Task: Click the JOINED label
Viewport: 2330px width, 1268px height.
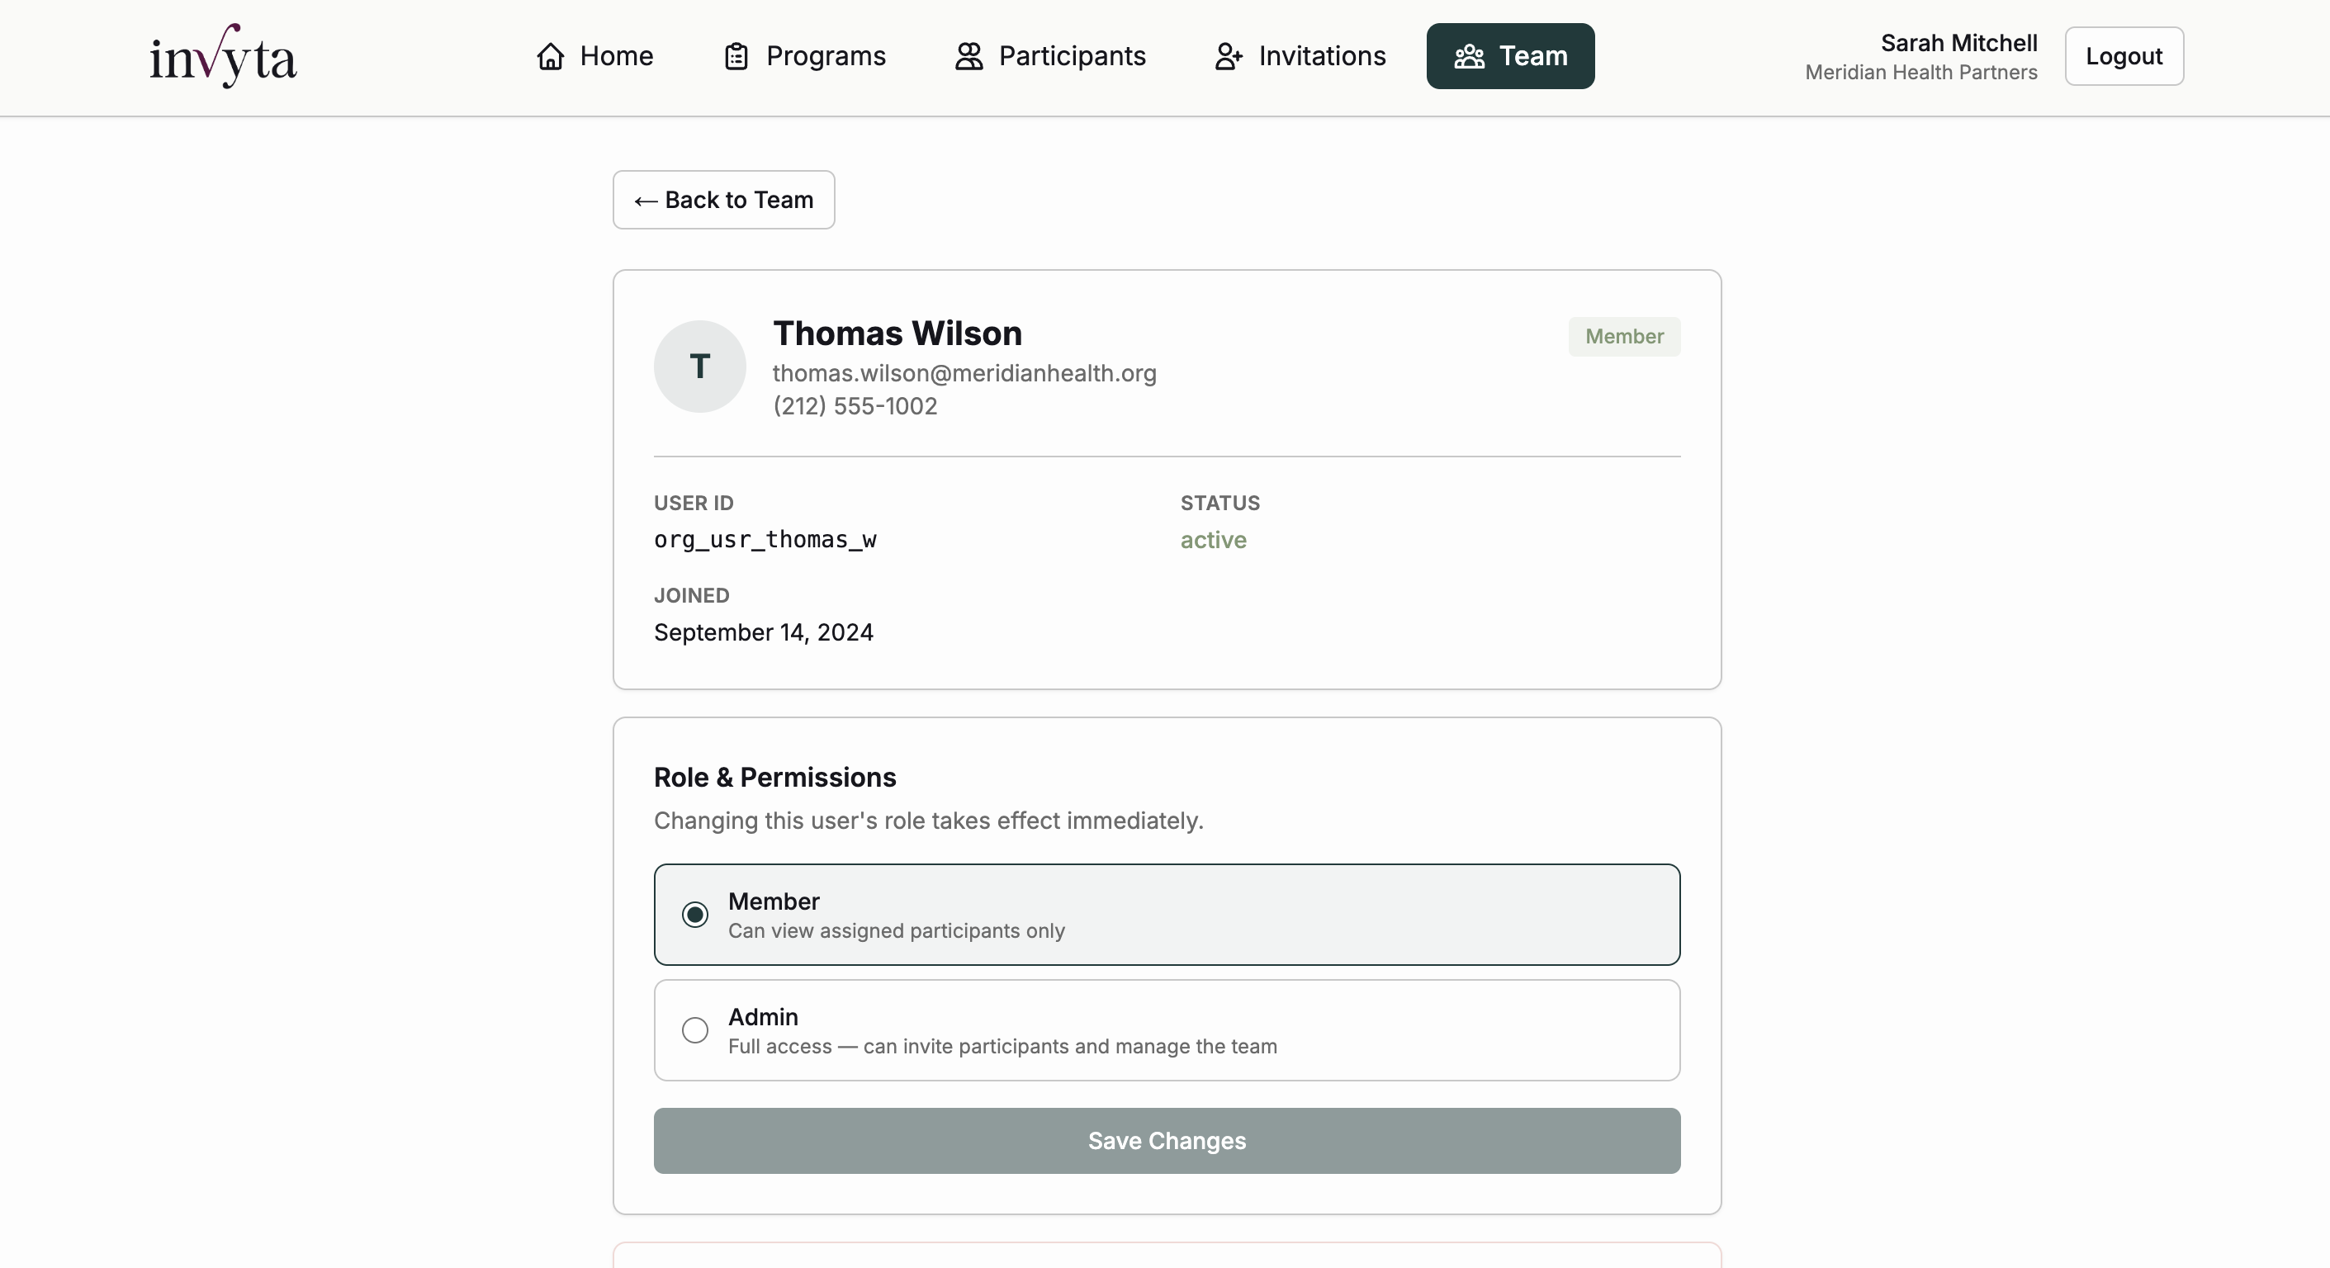Action: tap(691, 595)
